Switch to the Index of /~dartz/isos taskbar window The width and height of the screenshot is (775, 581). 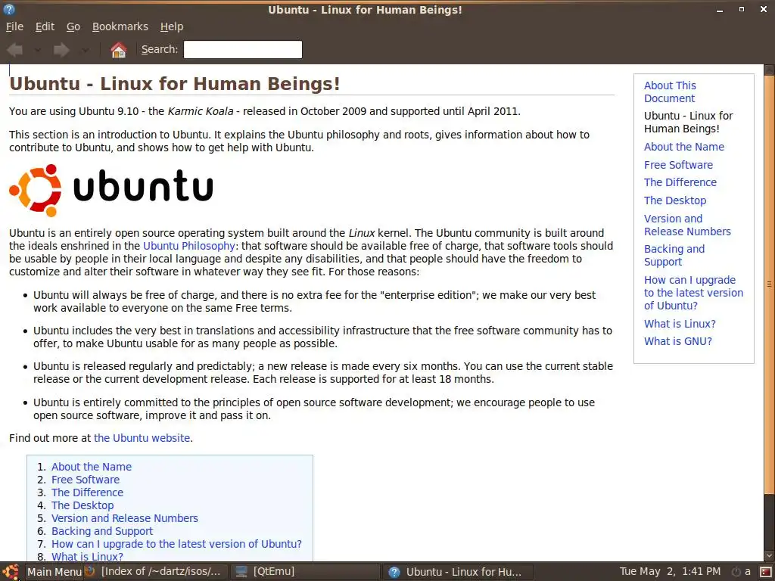(155, 572)
